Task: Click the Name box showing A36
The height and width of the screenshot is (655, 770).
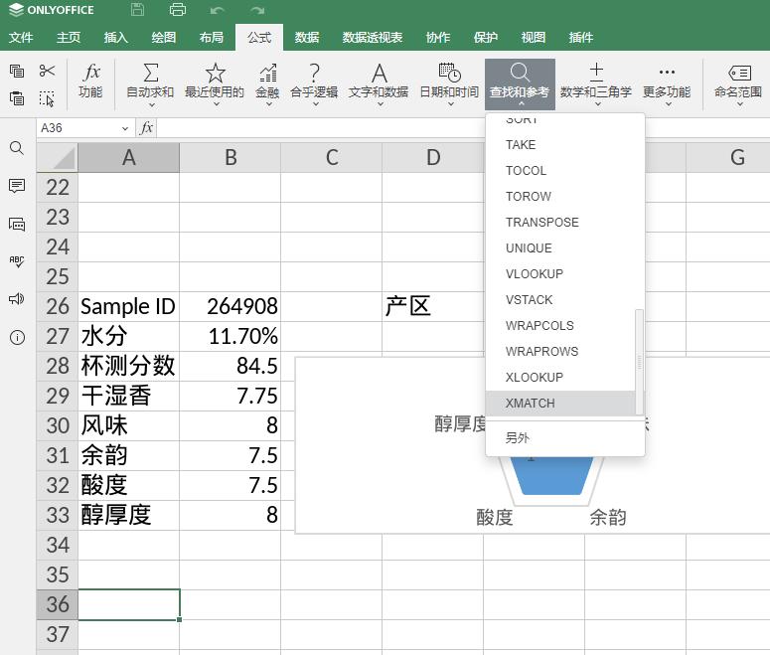Action: 78,128
